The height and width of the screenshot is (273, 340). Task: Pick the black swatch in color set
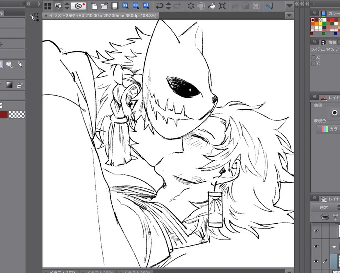(313, 20)
